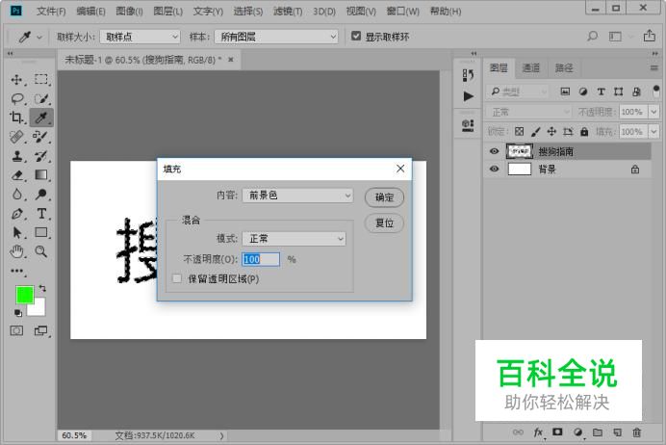Change the screen mode

pyautogui.click(x=41, y=330)
